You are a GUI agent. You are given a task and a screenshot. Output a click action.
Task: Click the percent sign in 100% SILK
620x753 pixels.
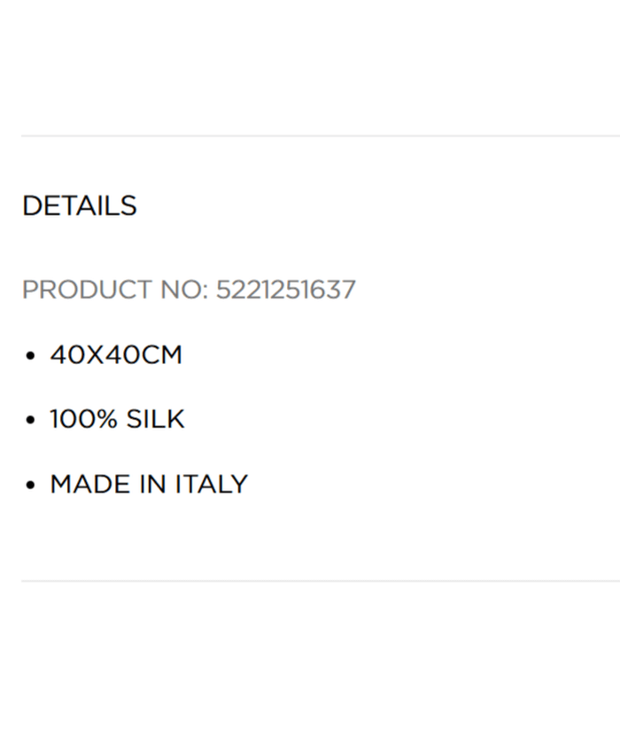[106, 419]
